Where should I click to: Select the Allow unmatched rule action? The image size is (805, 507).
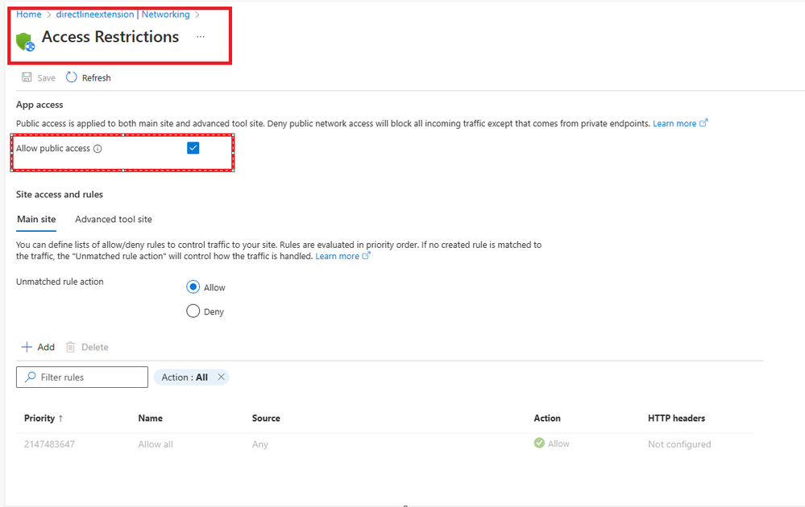coord(193,287)
